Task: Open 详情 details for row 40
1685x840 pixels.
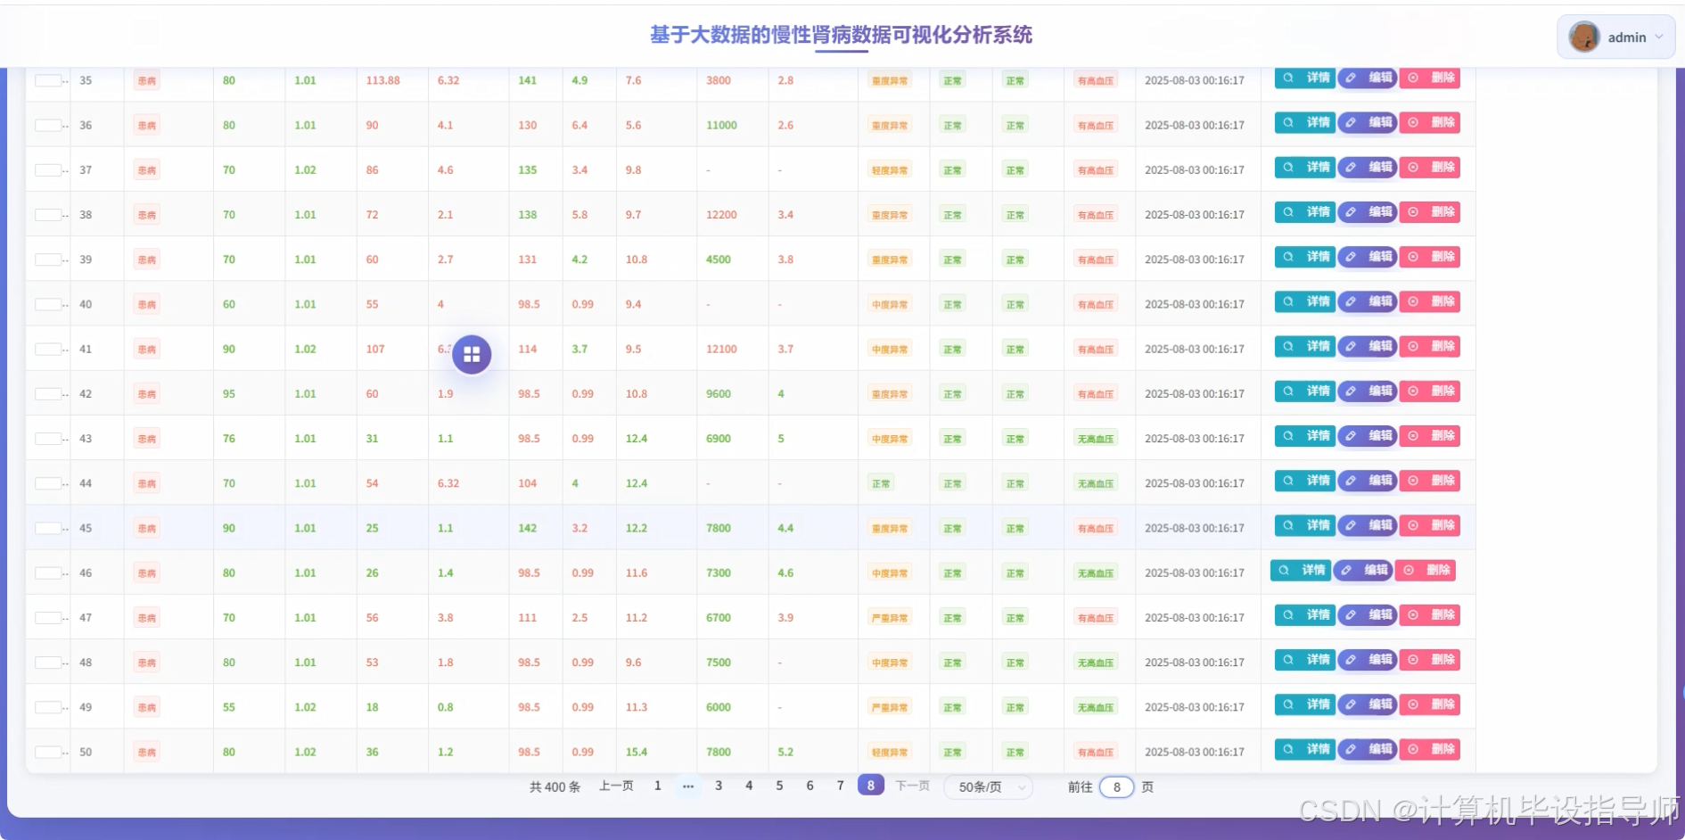Action: (1304, 301)
